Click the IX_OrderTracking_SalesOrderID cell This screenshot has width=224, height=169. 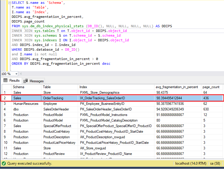pos(116,98)
